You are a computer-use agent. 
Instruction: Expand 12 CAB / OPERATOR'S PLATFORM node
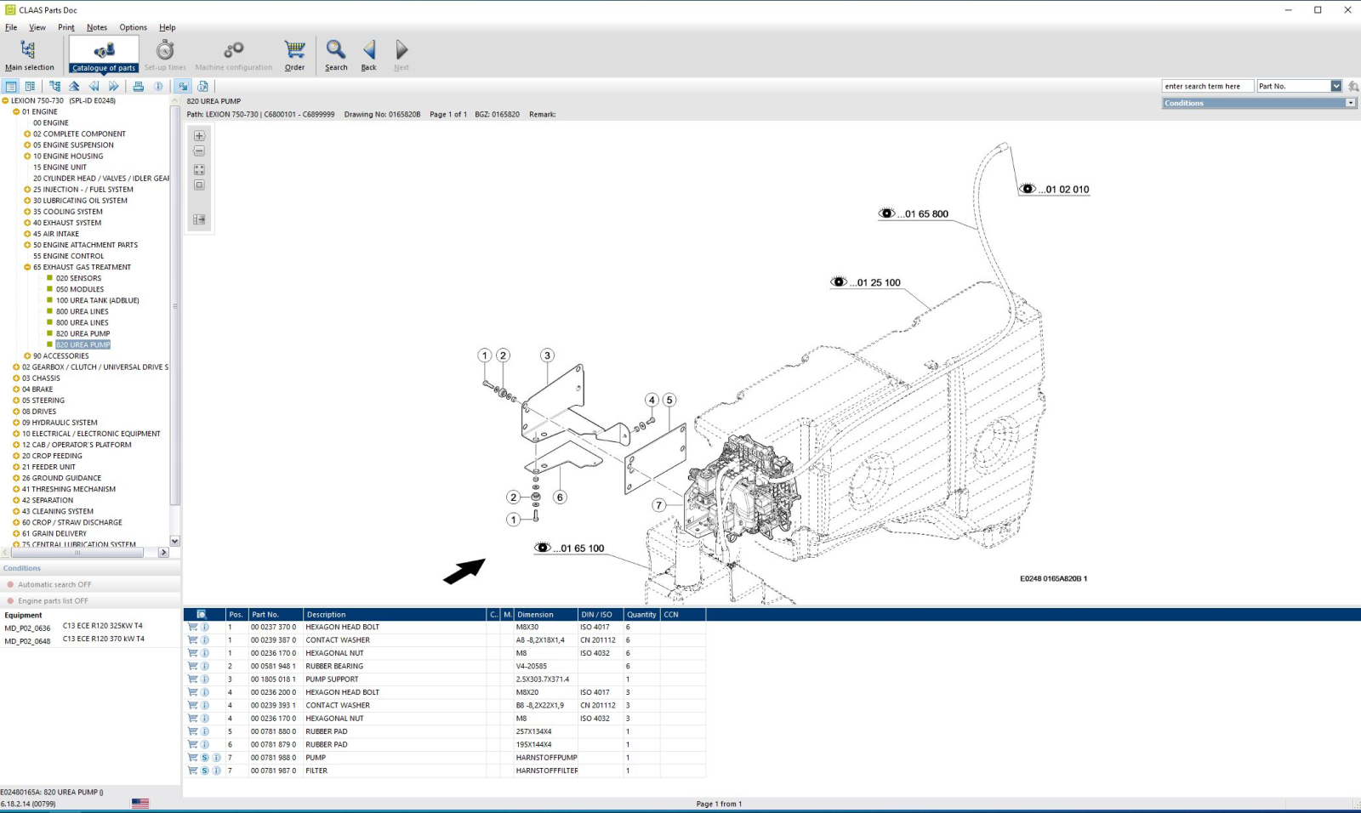[16, 445]
